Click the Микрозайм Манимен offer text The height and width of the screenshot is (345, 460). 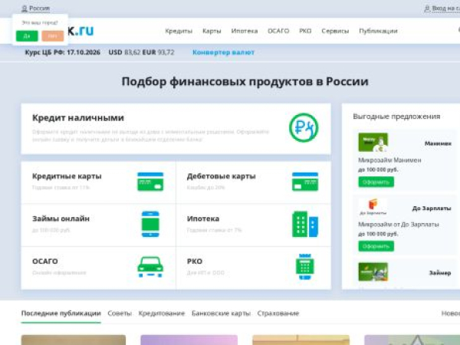point(389,160)
